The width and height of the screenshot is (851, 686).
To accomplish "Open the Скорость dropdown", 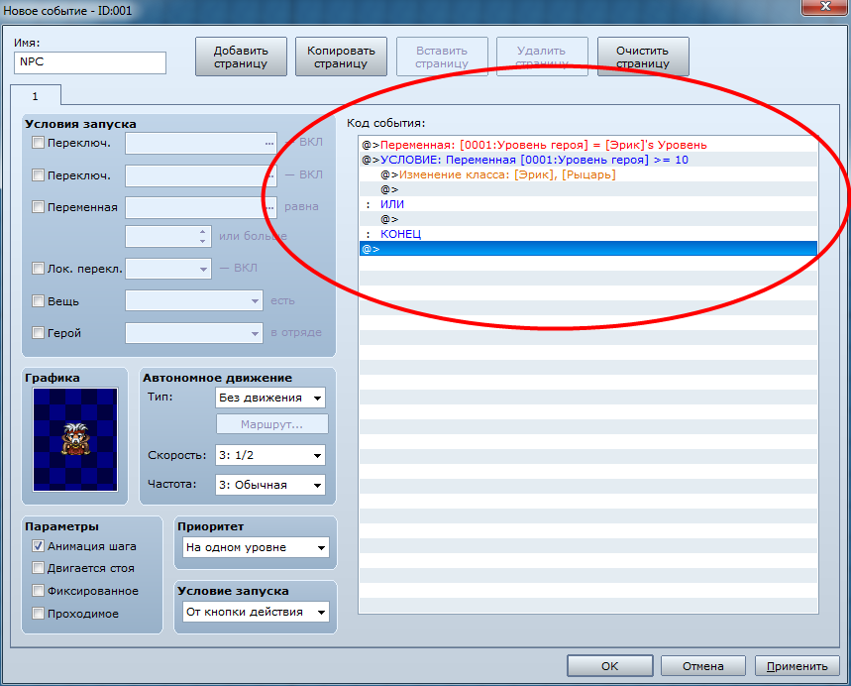I will pyautogui.click(x=270, y=455).
